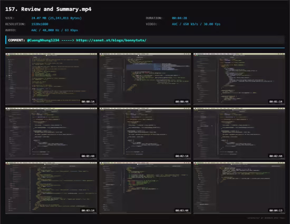The height and width of the screenshot is (224, 290).
Task: Select the title 157. Review and Summary.mp4
Action: (49, 9)
